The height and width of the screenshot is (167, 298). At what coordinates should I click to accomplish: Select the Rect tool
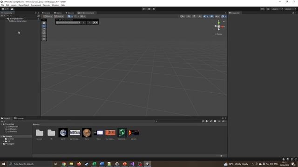[x=44, y=36]
